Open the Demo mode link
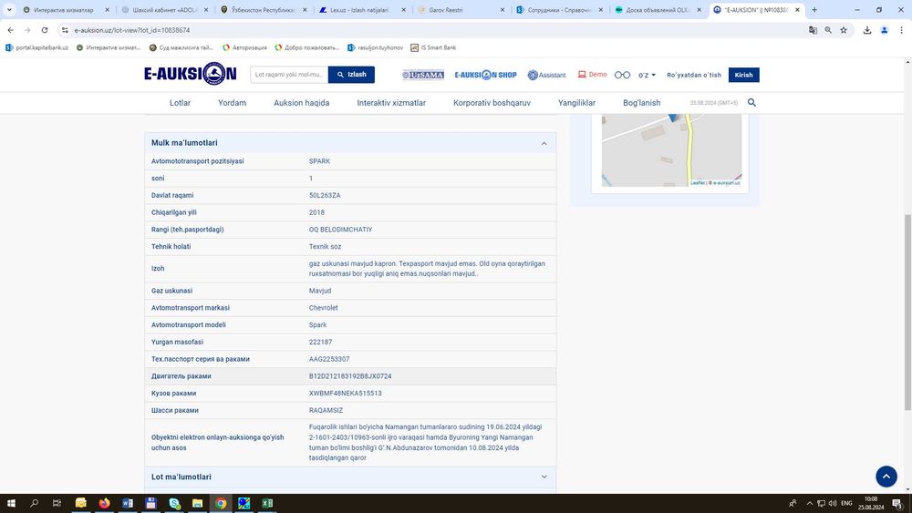This screenshot has height=513, width=912. coord(592,75)
